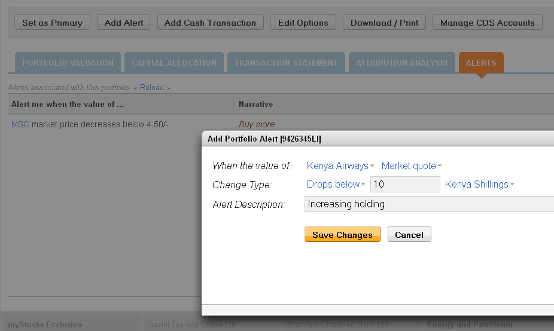Click 'market price decreases below 4.50/-' text
The width and height of the screenshot is (554, 331).
(100, 124)
